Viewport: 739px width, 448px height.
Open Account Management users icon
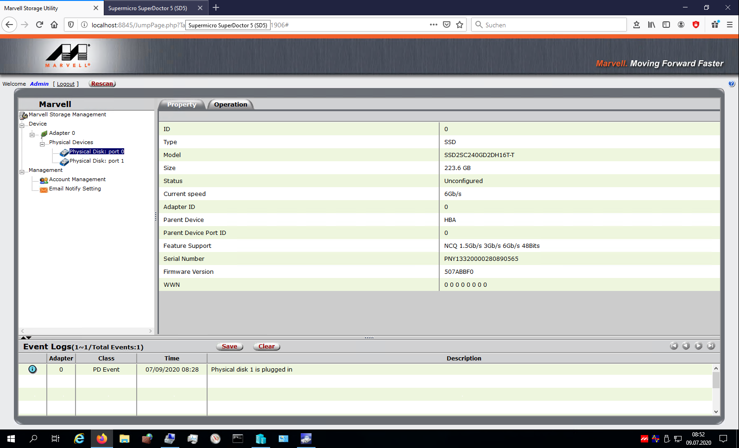pyautogui.click(x=44, y=180)
